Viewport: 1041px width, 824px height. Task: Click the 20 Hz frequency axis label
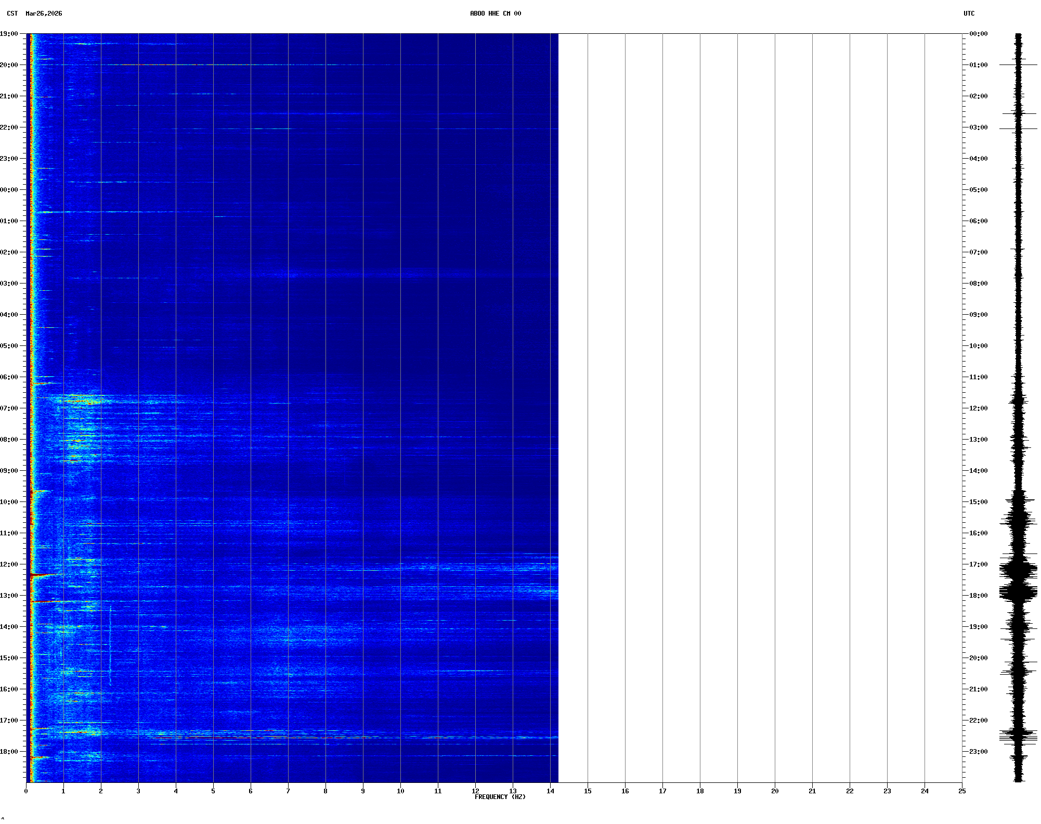point(775,791)
